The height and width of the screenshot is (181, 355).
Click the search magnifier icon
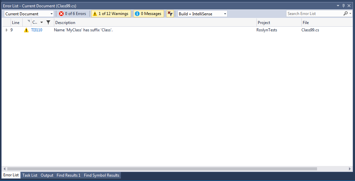pyautogui.click(x=345, y=14)
